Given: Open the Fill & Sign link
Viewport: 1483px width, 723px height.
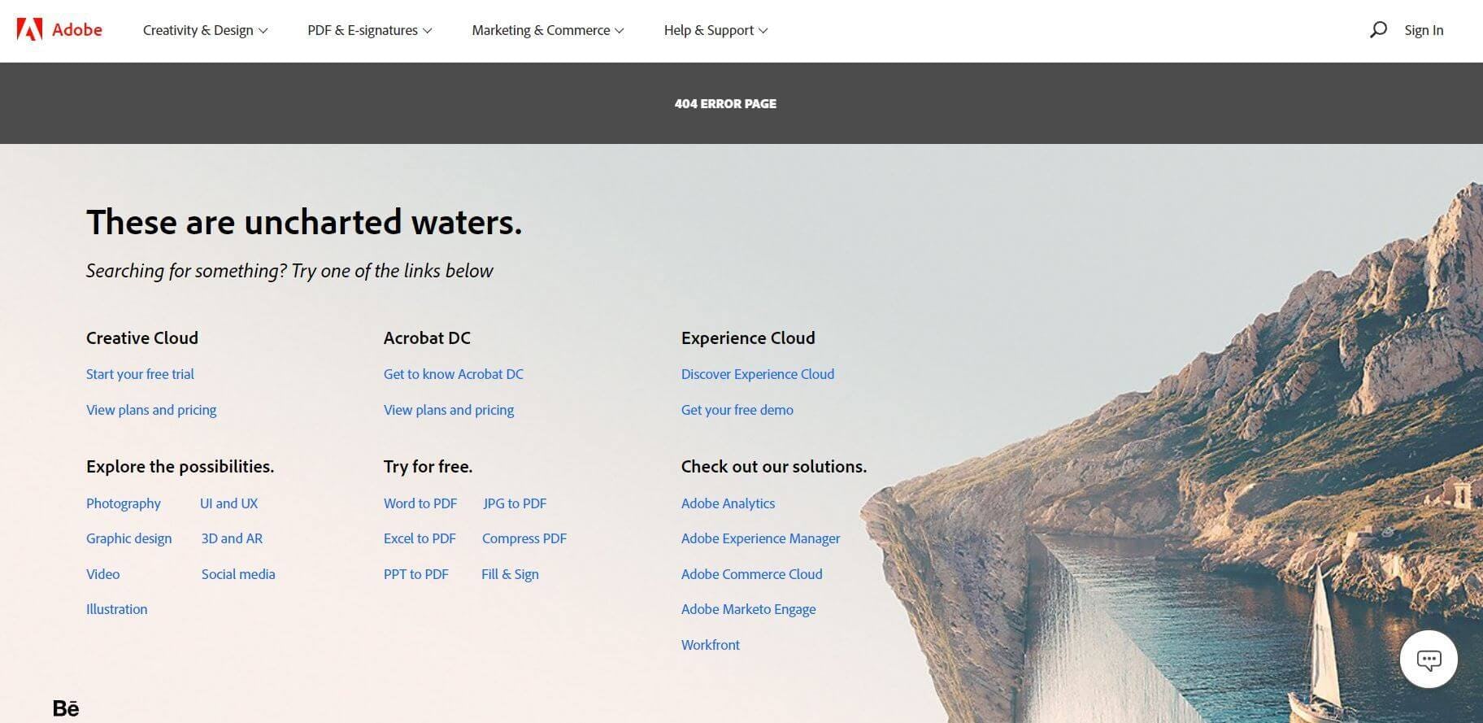Looking at the screenshot, I should pos(510,574).
